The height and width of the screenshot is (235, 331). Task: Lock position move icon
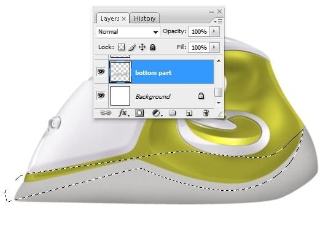pyautogui.click(x=142, y=47)
